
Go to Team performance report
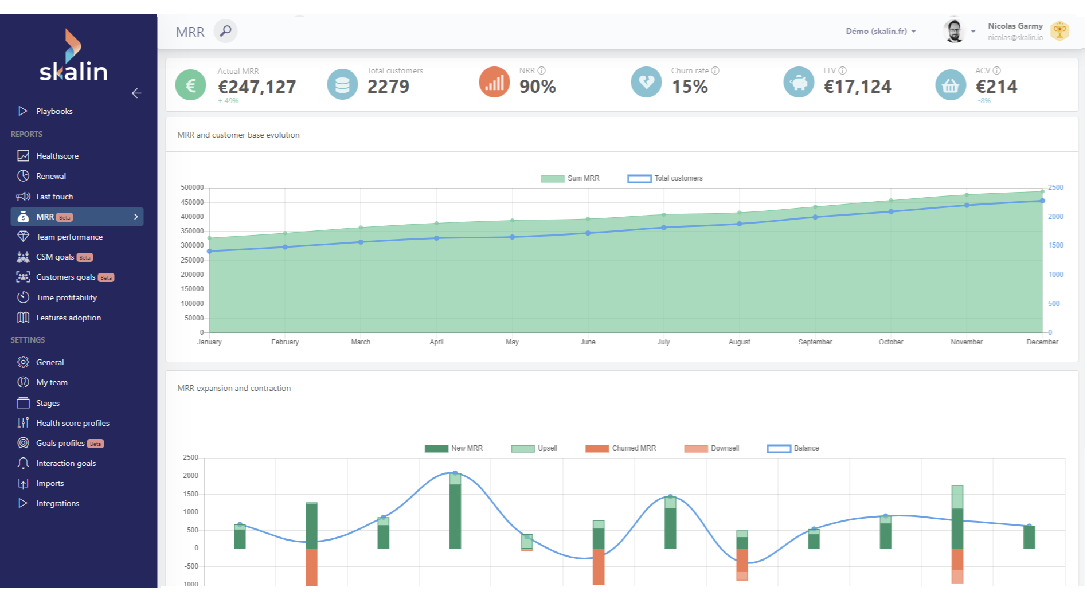tap(69, 237)
